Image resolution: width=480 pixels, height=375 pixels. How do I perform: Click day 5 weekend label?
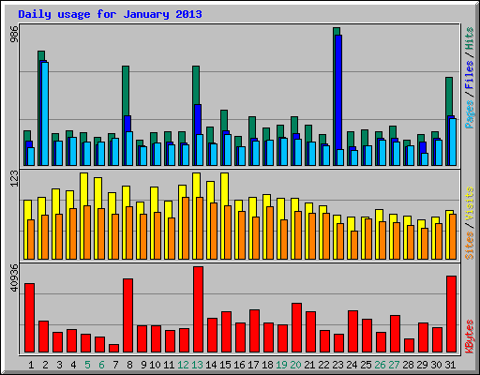[87, 365]
